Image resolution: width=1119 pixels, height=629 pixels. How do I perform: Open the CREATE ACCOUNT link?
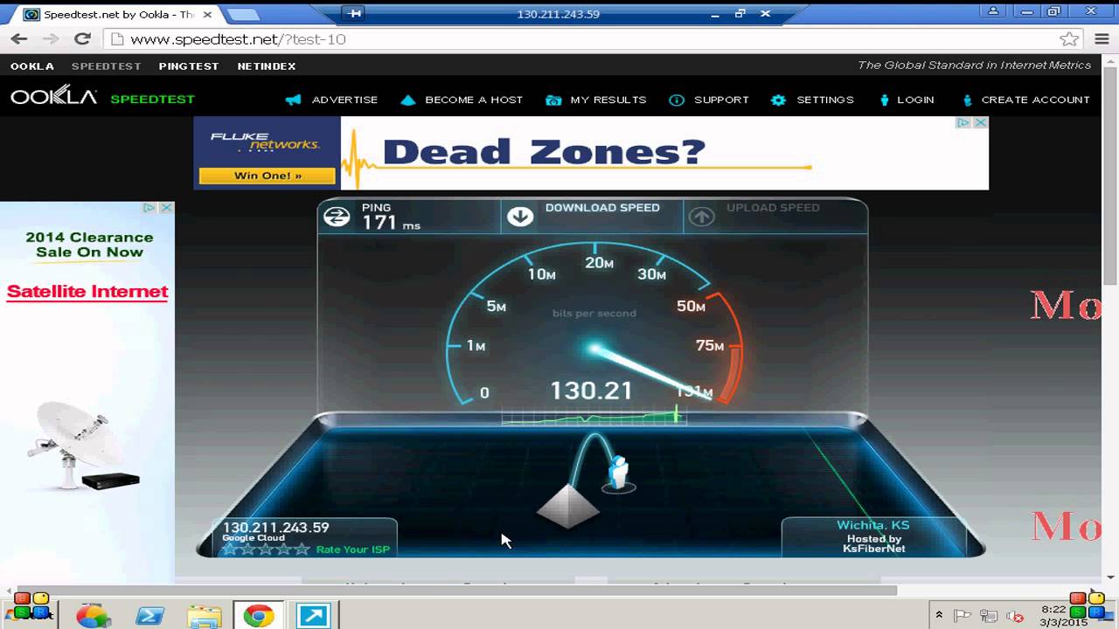(x=1036, y=100)
